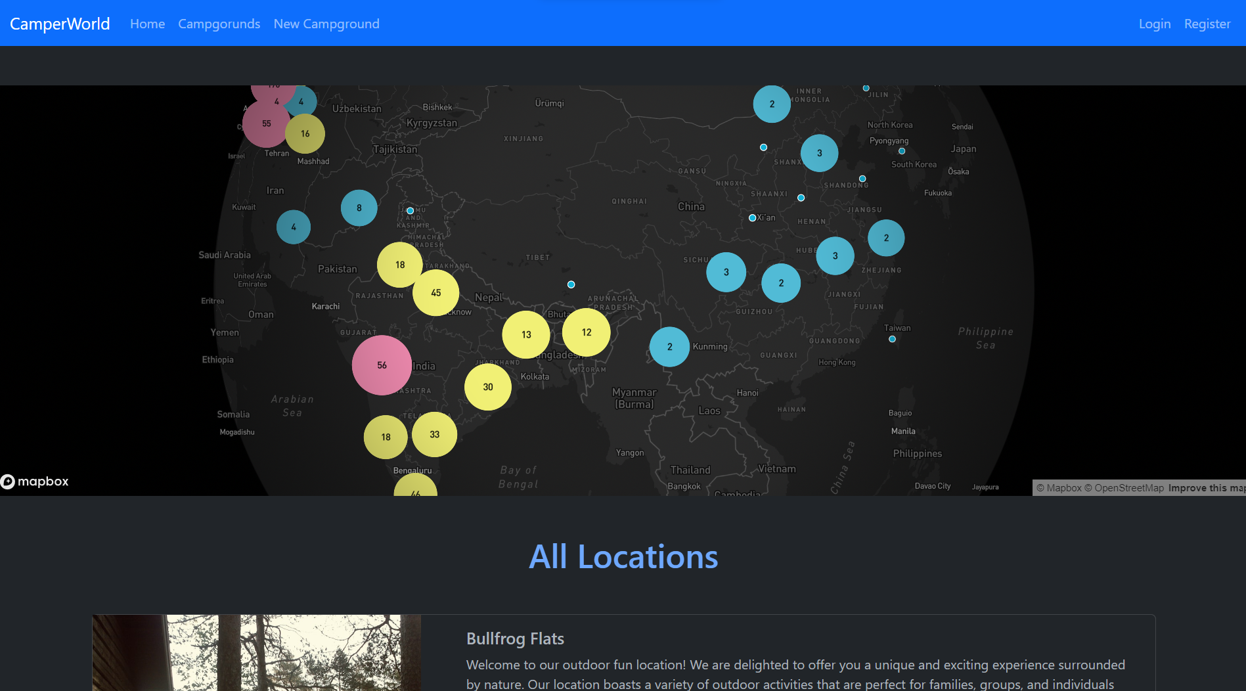Screen dimensions: 1246x691
Task: Open the © Mapbox attribution link
Action: (1058, 488)
